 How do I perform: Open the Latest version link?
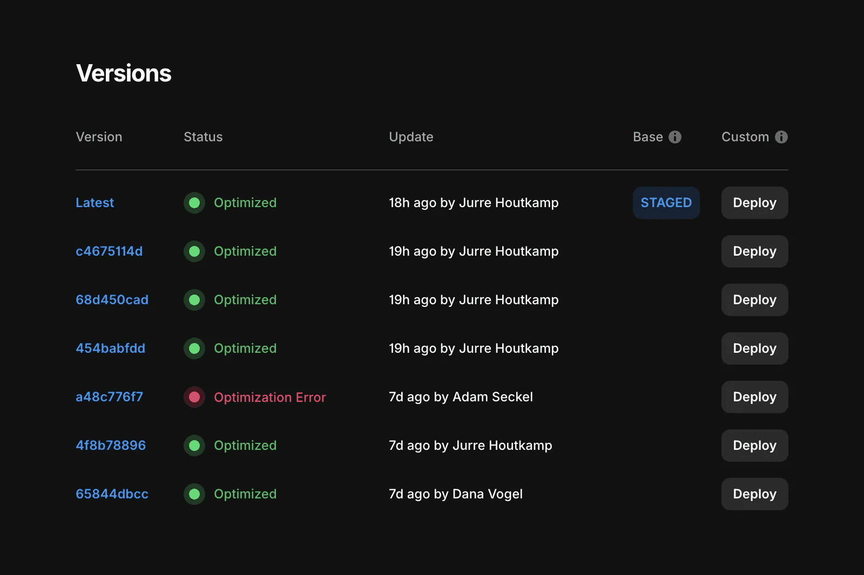click(95, 203)
